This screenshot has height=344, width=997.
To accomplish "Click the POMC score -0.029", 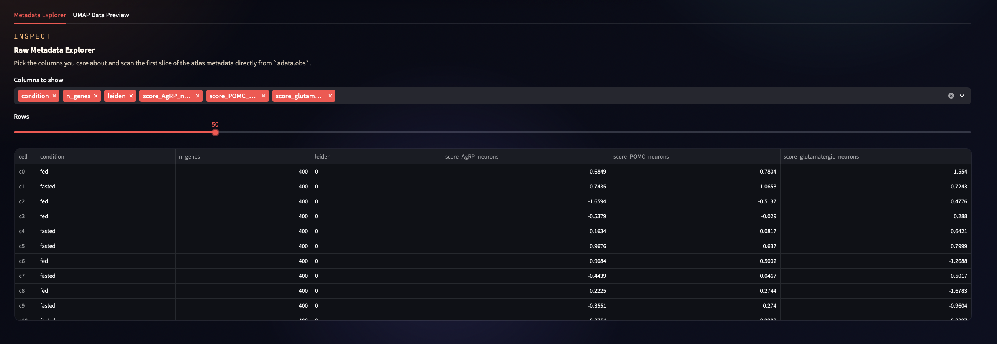I will (x=695, y=217).
